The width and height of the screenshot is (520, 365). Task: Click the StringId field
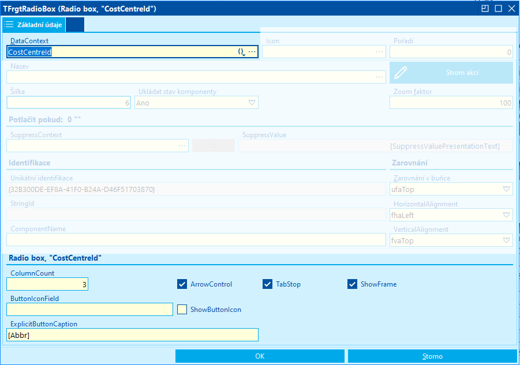pos(196,215)
